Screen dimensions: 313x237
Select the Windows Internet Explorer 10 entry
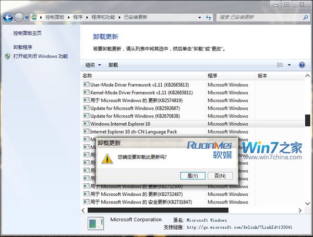click(119, 124)
